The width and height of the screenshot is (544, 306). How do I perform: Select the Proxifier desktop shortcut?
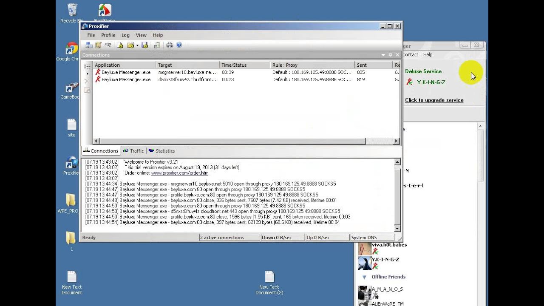click(x=71, y=166)
